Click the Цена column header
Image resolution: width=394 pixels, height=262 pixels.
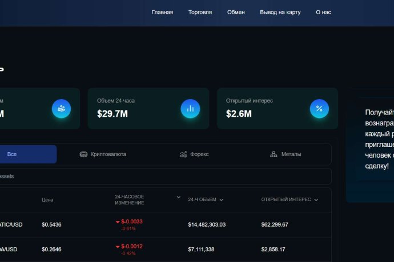coord(47,200)
